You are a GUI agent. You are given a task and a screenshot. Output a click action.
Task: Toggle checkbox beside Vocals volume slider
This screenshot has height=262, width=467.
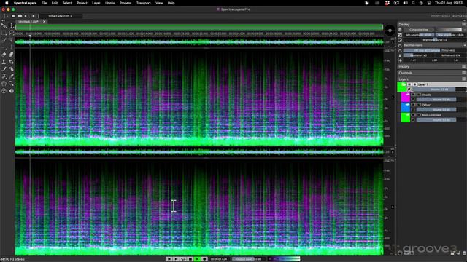tap(413, 100)
